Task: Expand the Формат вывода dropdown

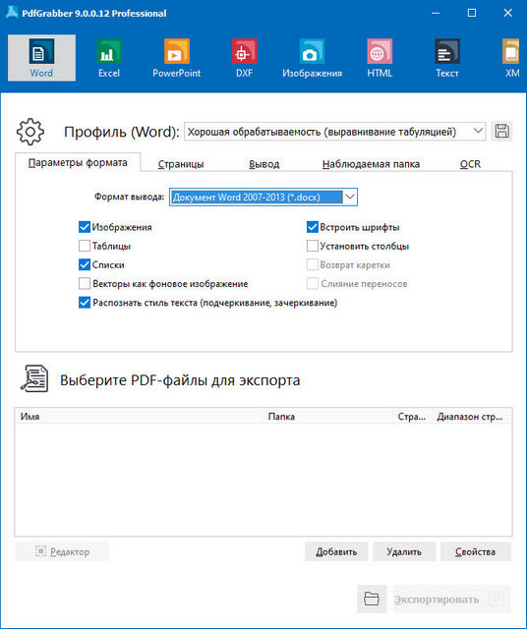Action: point(263,197)
